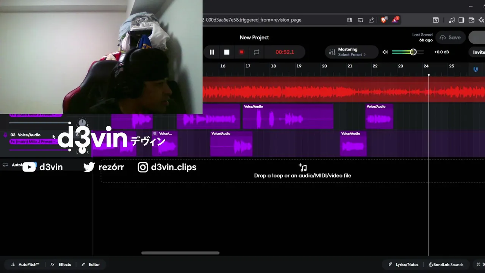The height and width of the screenshot is (273, 485).
Task: Pause playback with the pause button
Action: 212,52
